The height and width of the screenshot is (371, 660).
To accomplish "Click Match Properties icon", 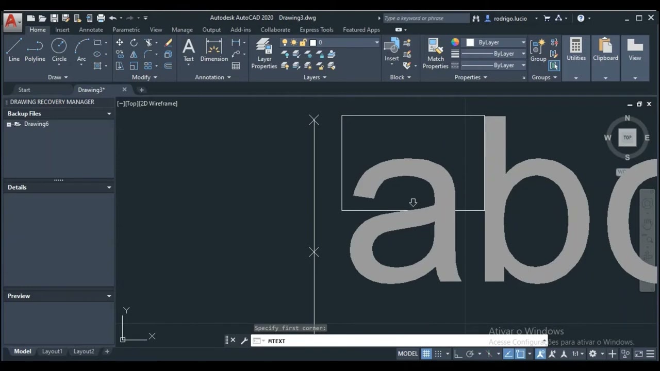I will pos(435,54).
